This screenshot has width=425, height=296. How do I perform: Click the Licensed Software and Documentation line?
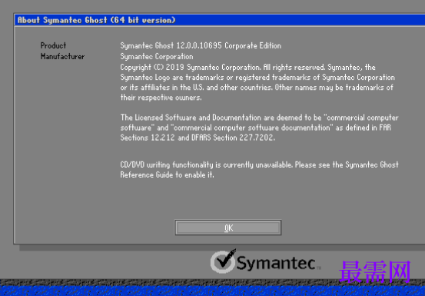(x=260, y=118)
